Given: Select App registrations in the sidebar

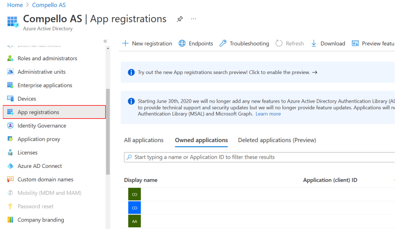Looking at the screenshot, I should click(x=55, y=112).
